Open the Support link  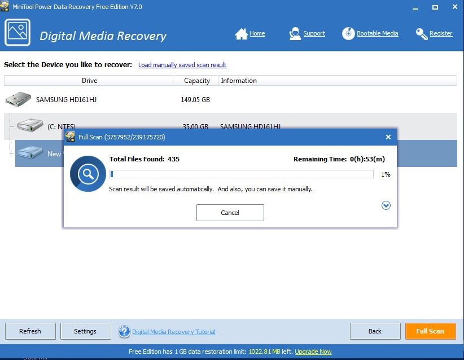point(314,33)
